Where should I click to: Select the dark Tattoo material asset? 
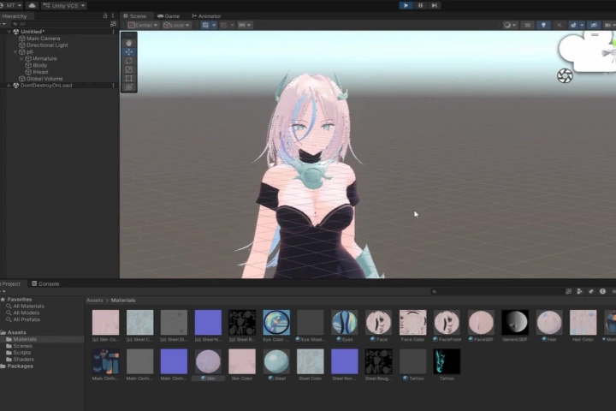click(412, 361)
